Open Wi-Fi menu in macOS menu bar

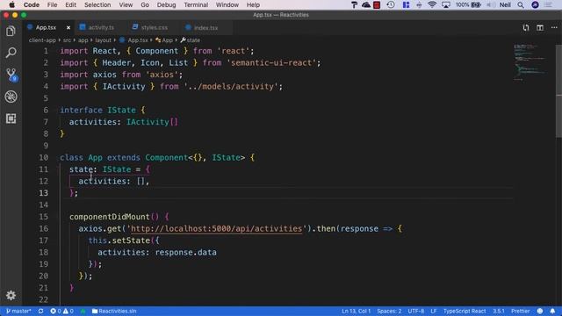[x=432, y=4]
